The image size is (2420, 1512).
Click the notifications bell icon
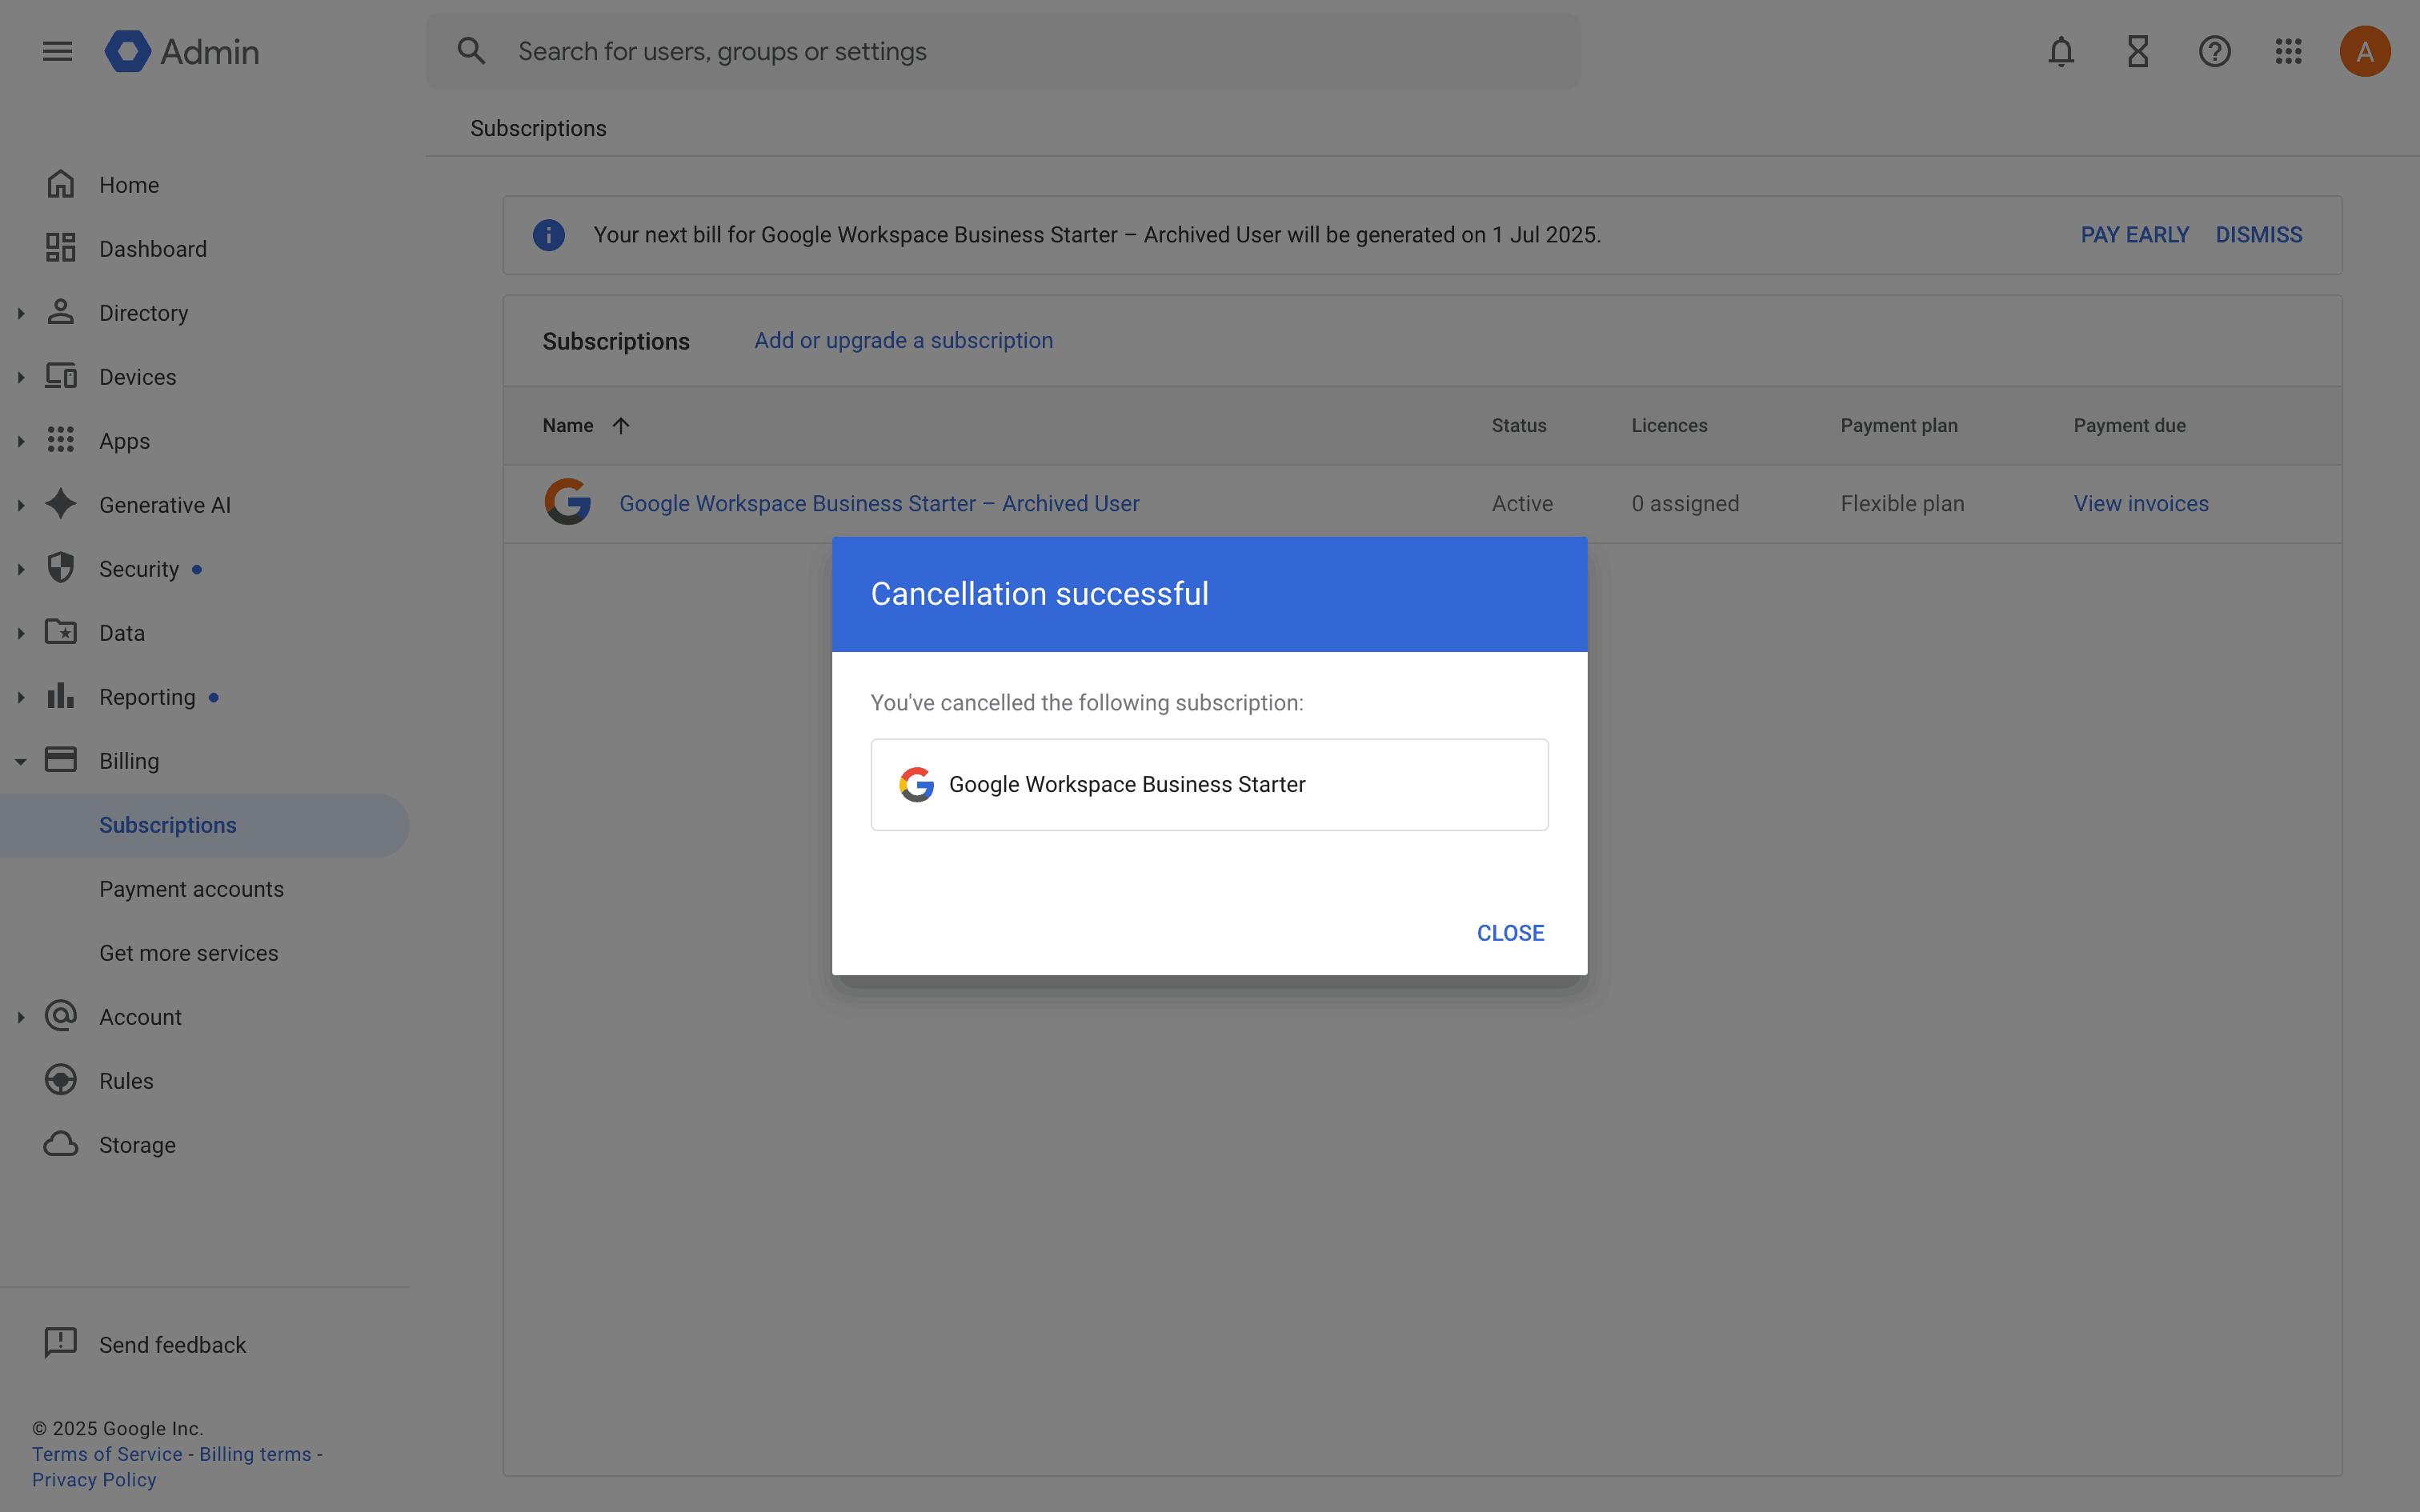click(x=2061, y=51)
